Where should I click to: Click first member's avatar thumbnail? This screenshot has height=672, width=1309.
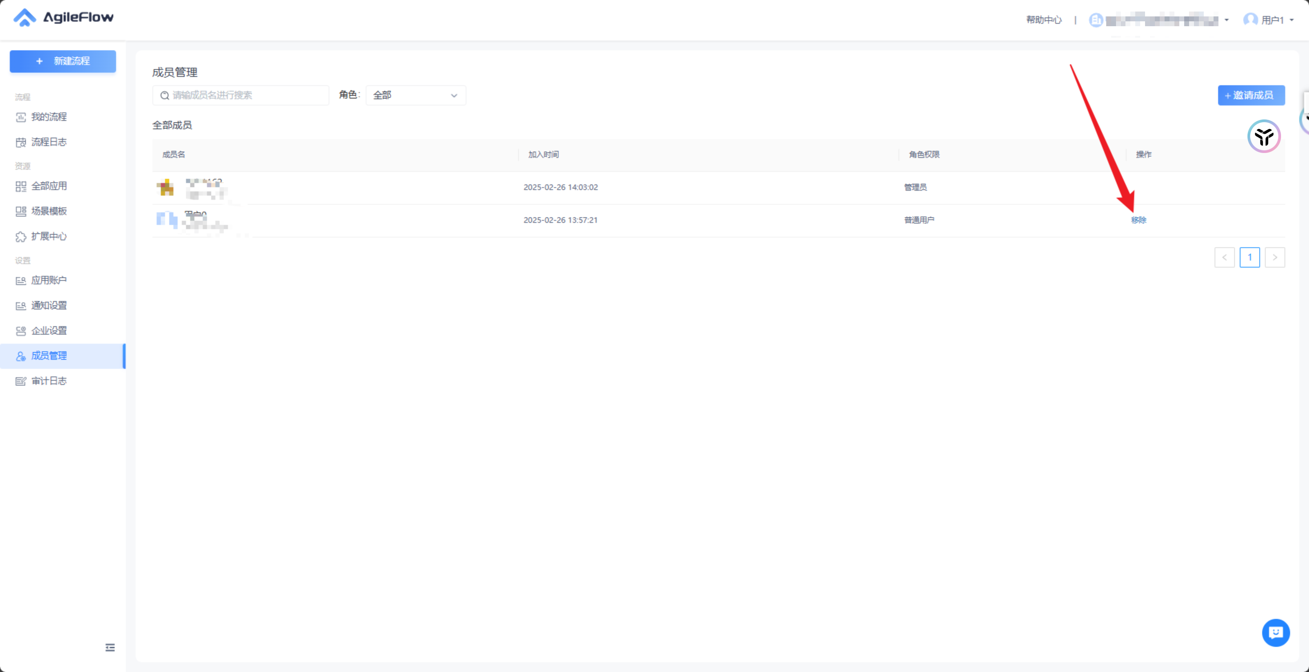165,187
